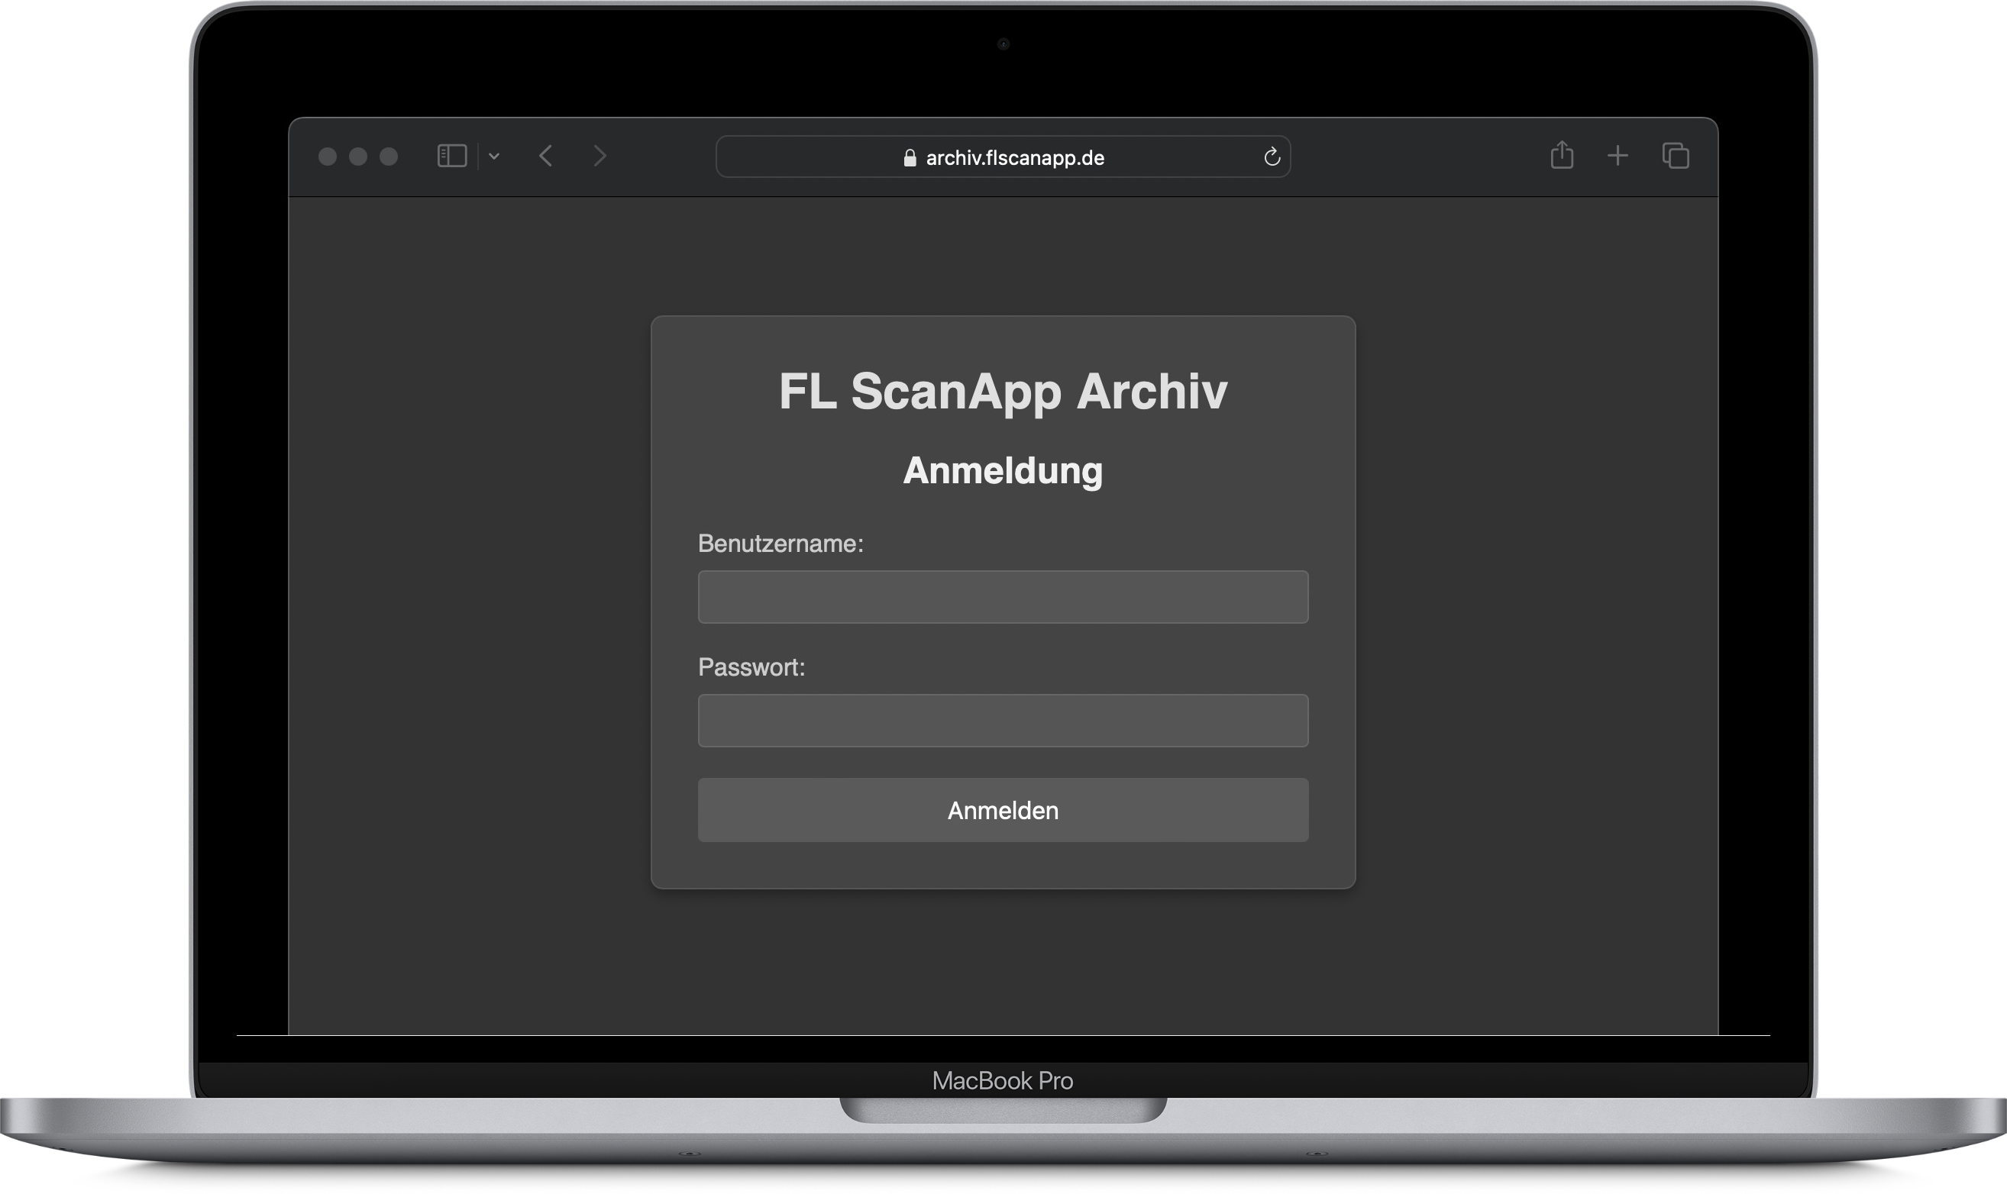Screen dimensions: 2007x1194
Task: Click the Benutzername label
Action: pyautogui.click(x=780, y=544)
